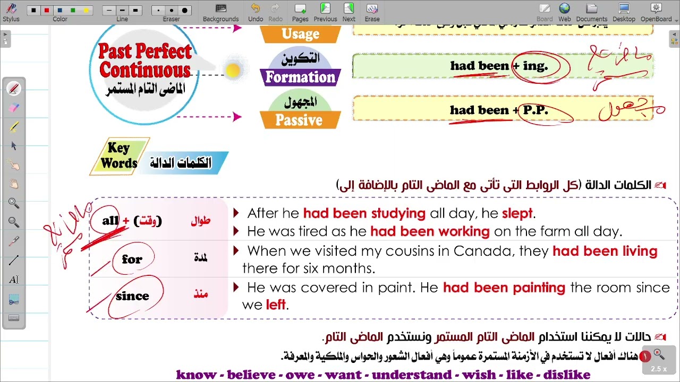
Task: Click the 'Past Perfect Continuous' title
Action: point(145,60)
